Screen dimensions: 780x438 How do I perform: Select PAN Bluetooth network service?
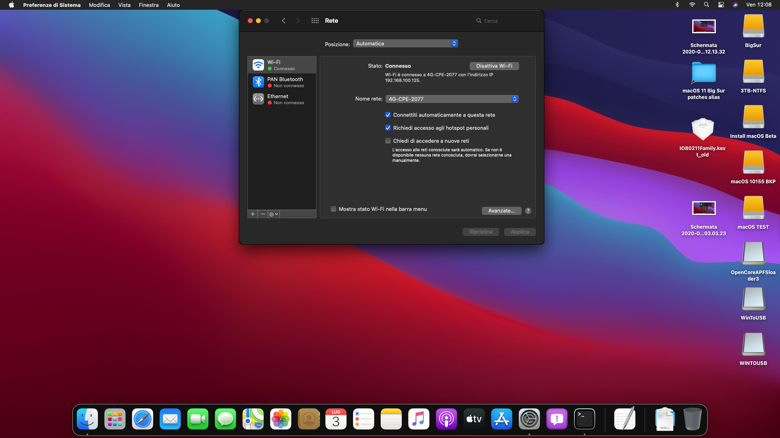(x=282, y=82)
